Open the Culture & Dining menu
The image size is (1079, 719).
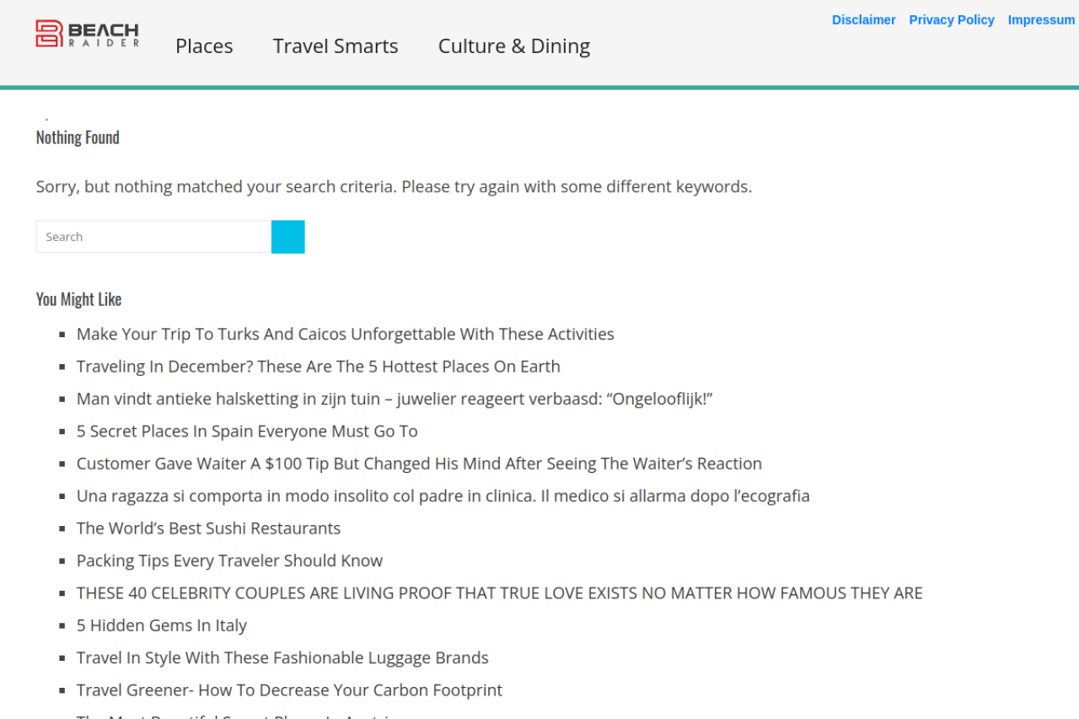point(513,46)
